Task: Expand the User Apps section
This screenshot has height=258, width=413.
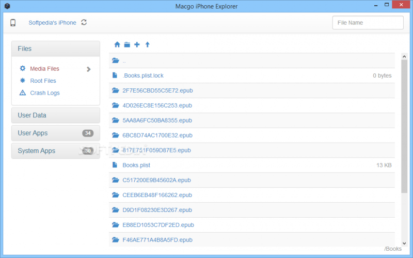Action: (56, 133)
